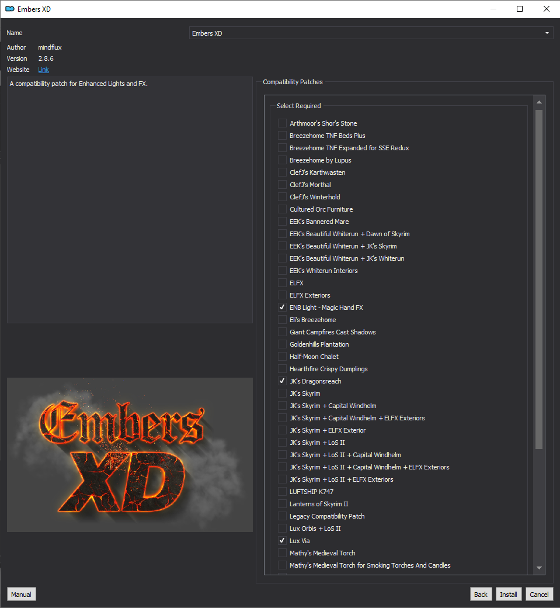Tick Half-Moon Chalet
560x608 pixels.
pyautogui.click(x=282, y=357)
